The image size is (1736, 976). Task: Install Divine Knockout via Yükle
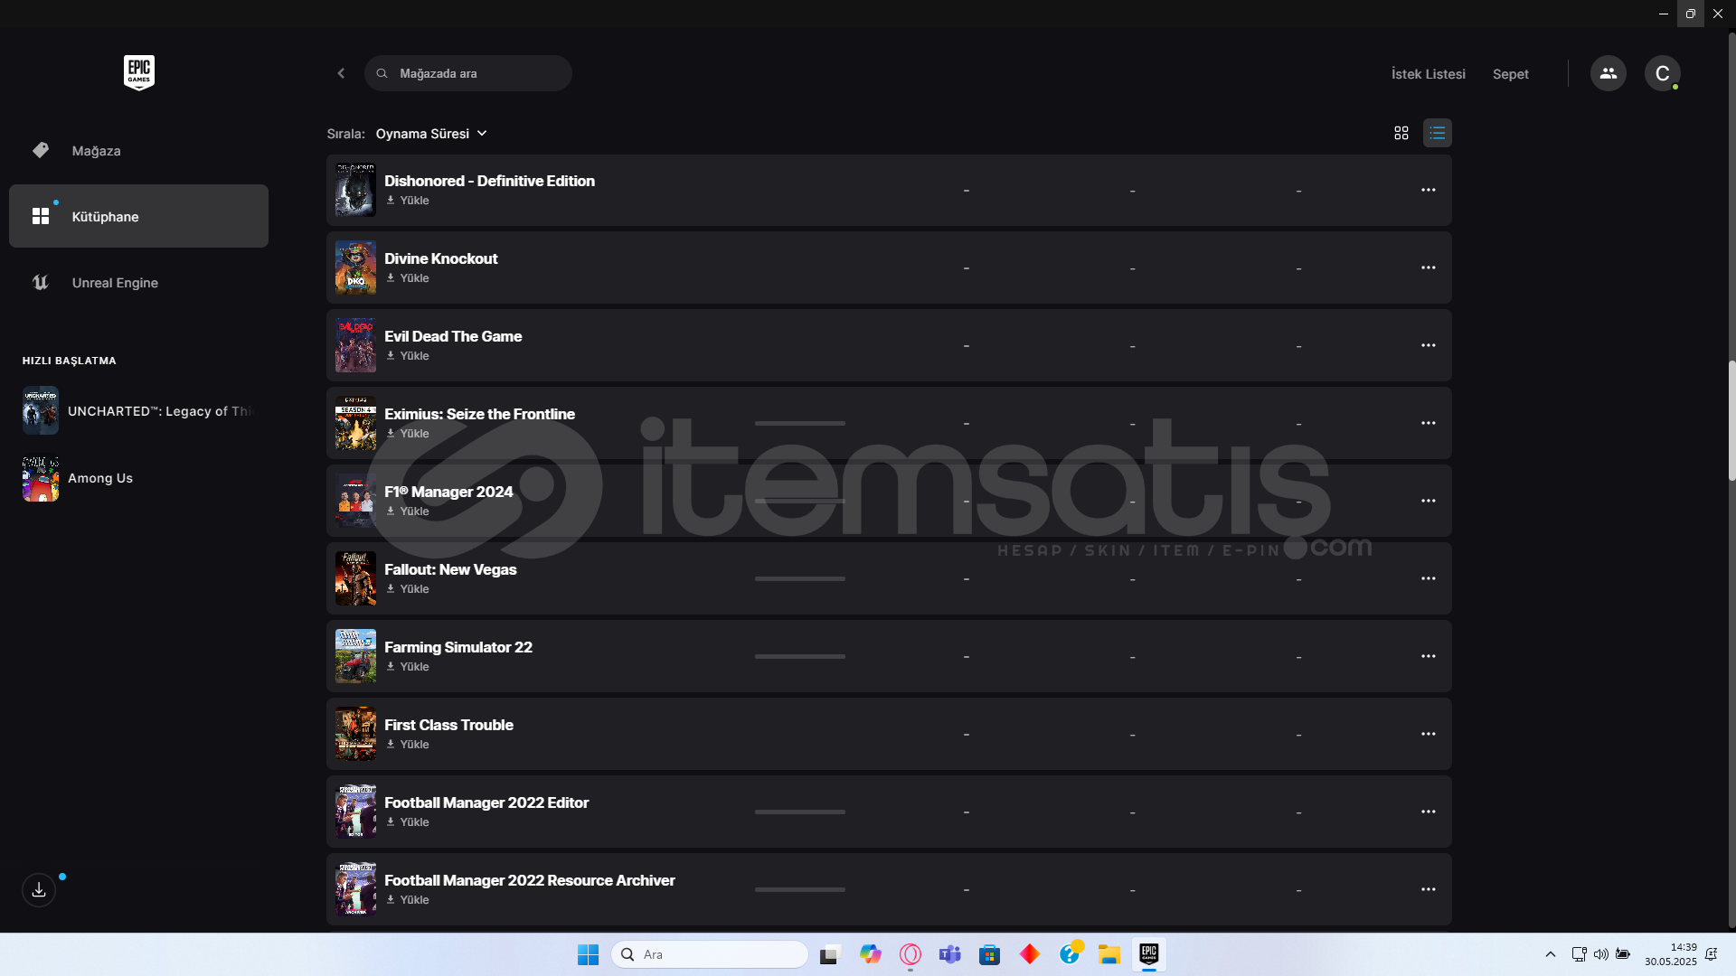tap(408, 278)
